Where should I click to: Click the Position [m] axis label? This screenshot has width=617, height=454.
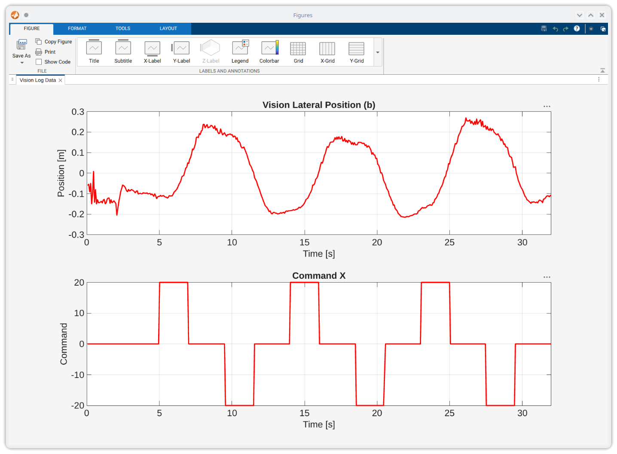coord(61,173)
